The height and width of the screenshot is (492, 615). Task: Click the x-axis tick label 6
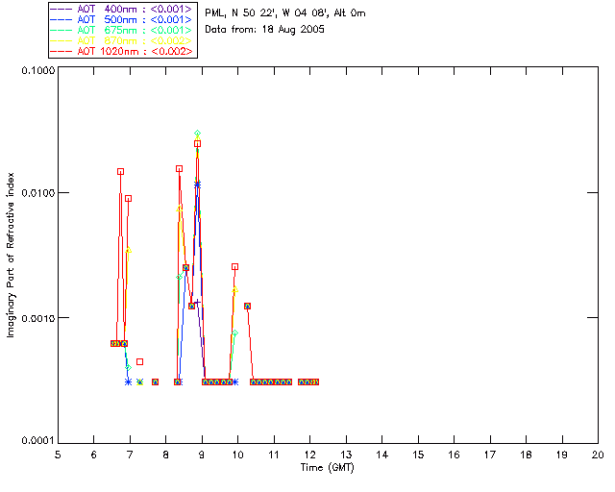94,455
